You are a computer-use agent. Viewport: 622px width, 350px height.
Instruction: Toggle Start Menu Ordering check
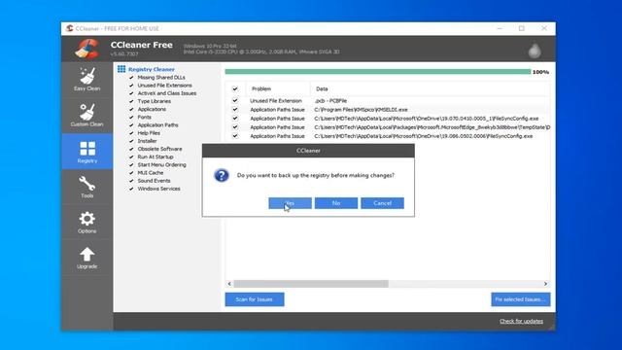point(131,164)
